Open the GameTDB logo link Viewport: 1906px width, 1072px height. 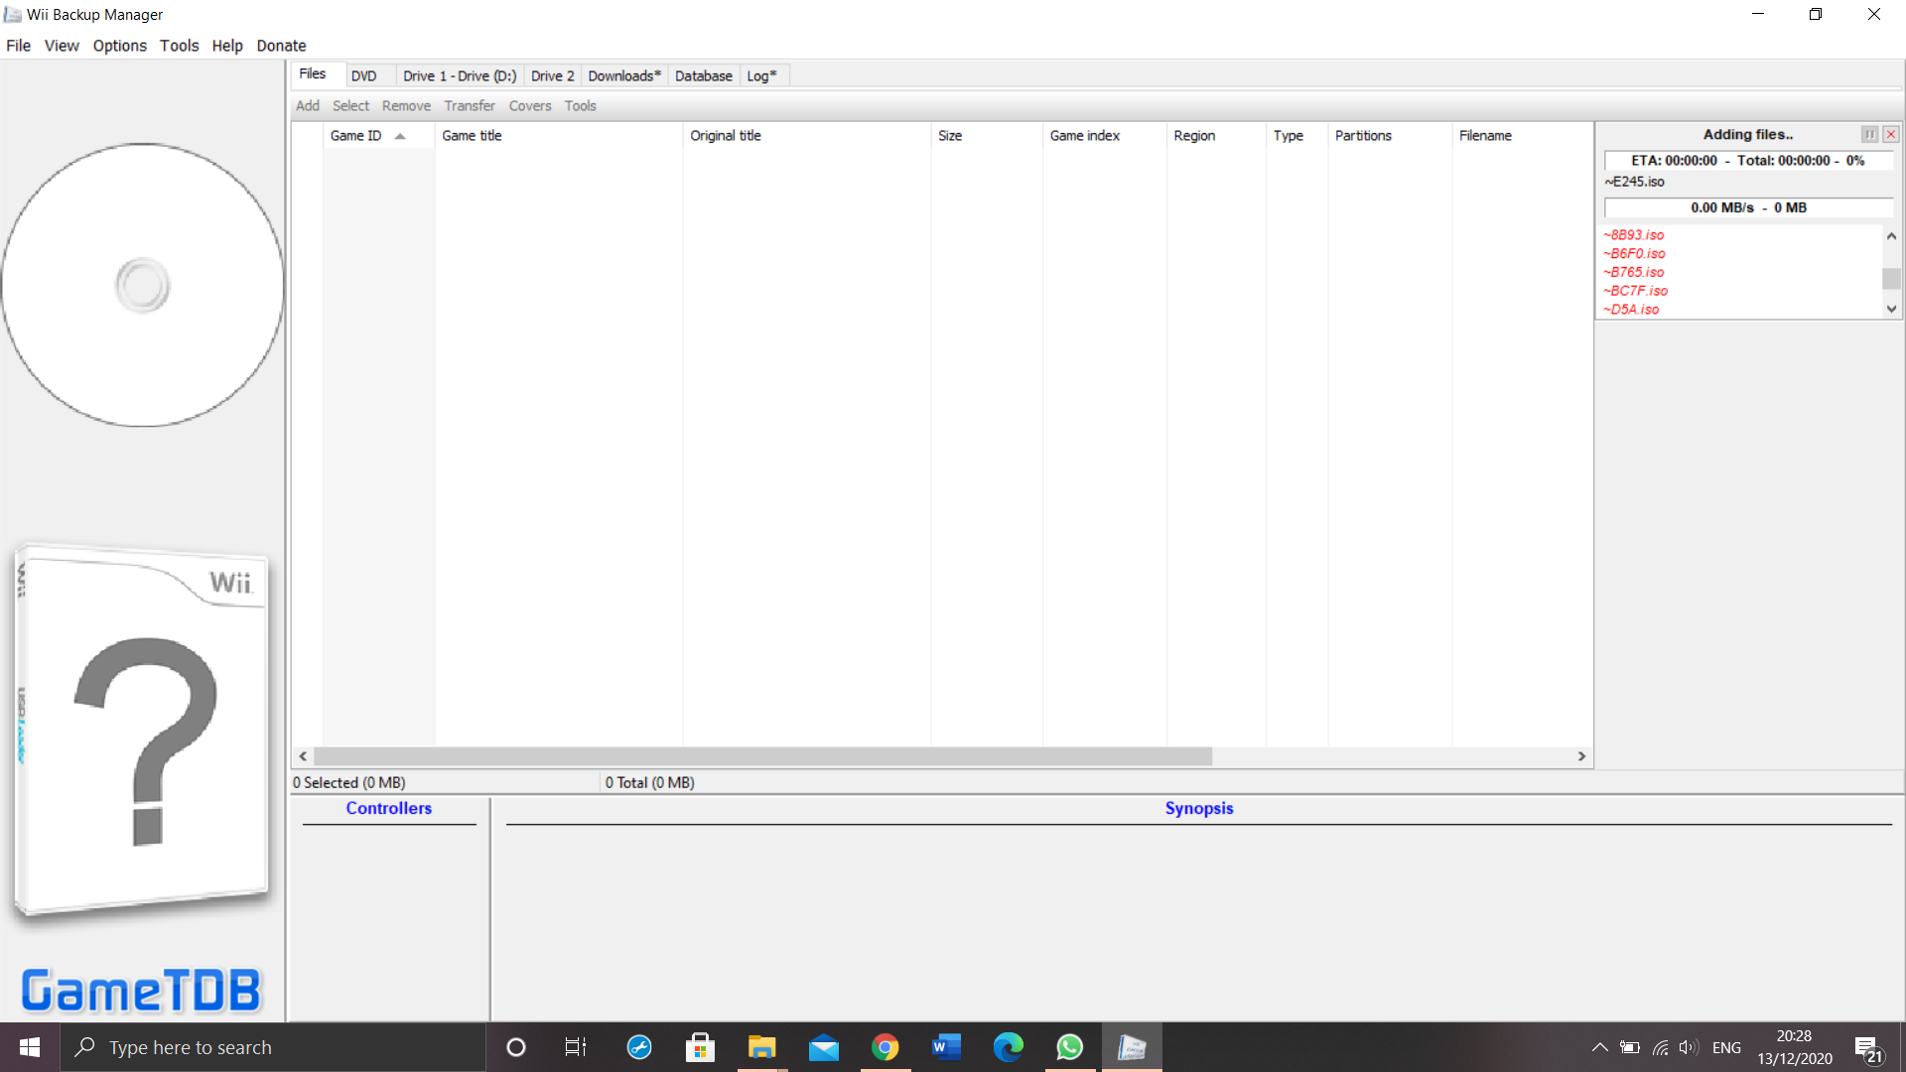141,990
